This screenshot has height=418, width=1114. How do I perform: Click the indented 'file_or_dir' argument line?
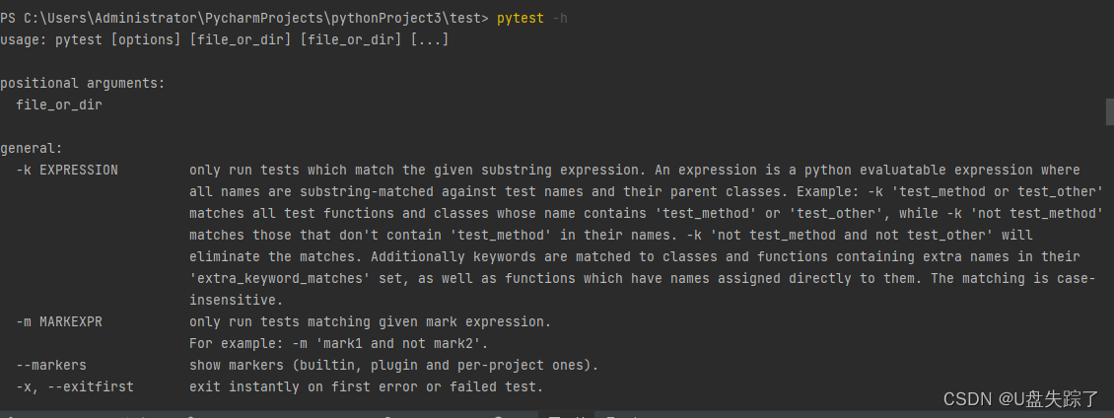pyautogui.click(x=59, y=104)
